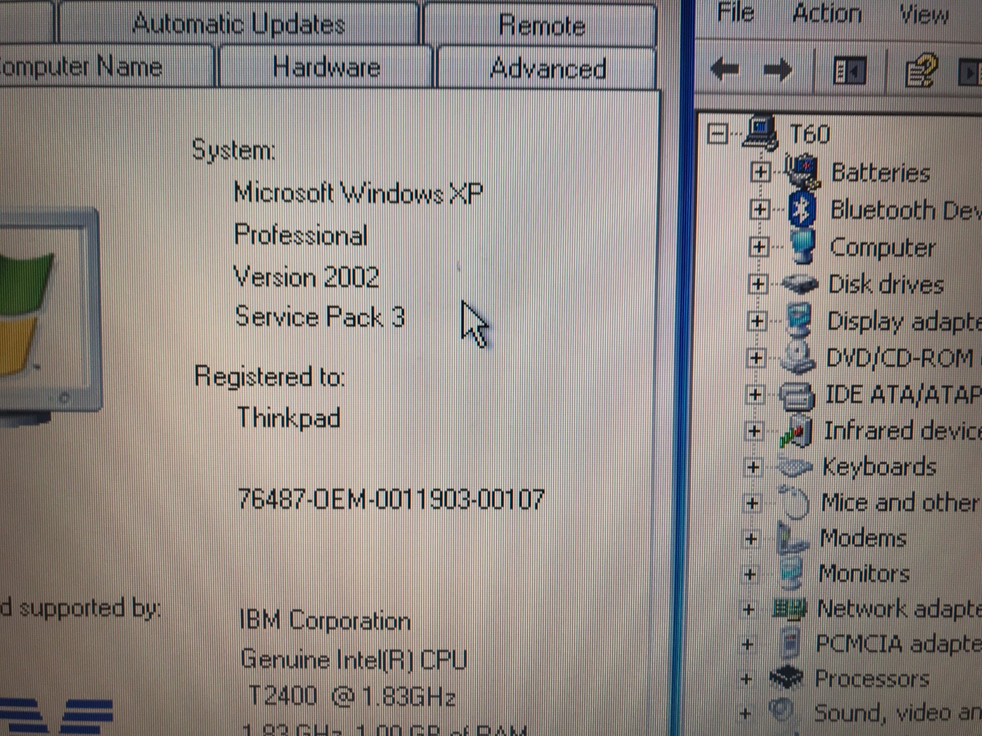
Task: Select the Batteries tree label
Action: 880,172
